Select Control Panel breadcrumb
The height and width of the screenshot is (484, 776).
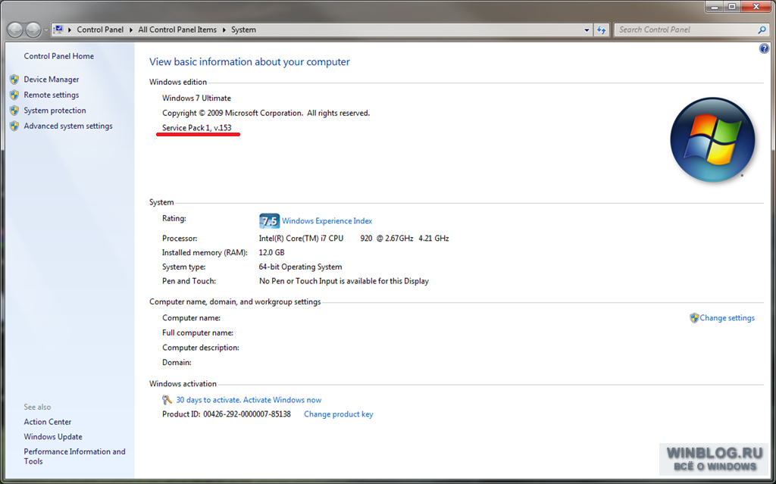point(100,30)
